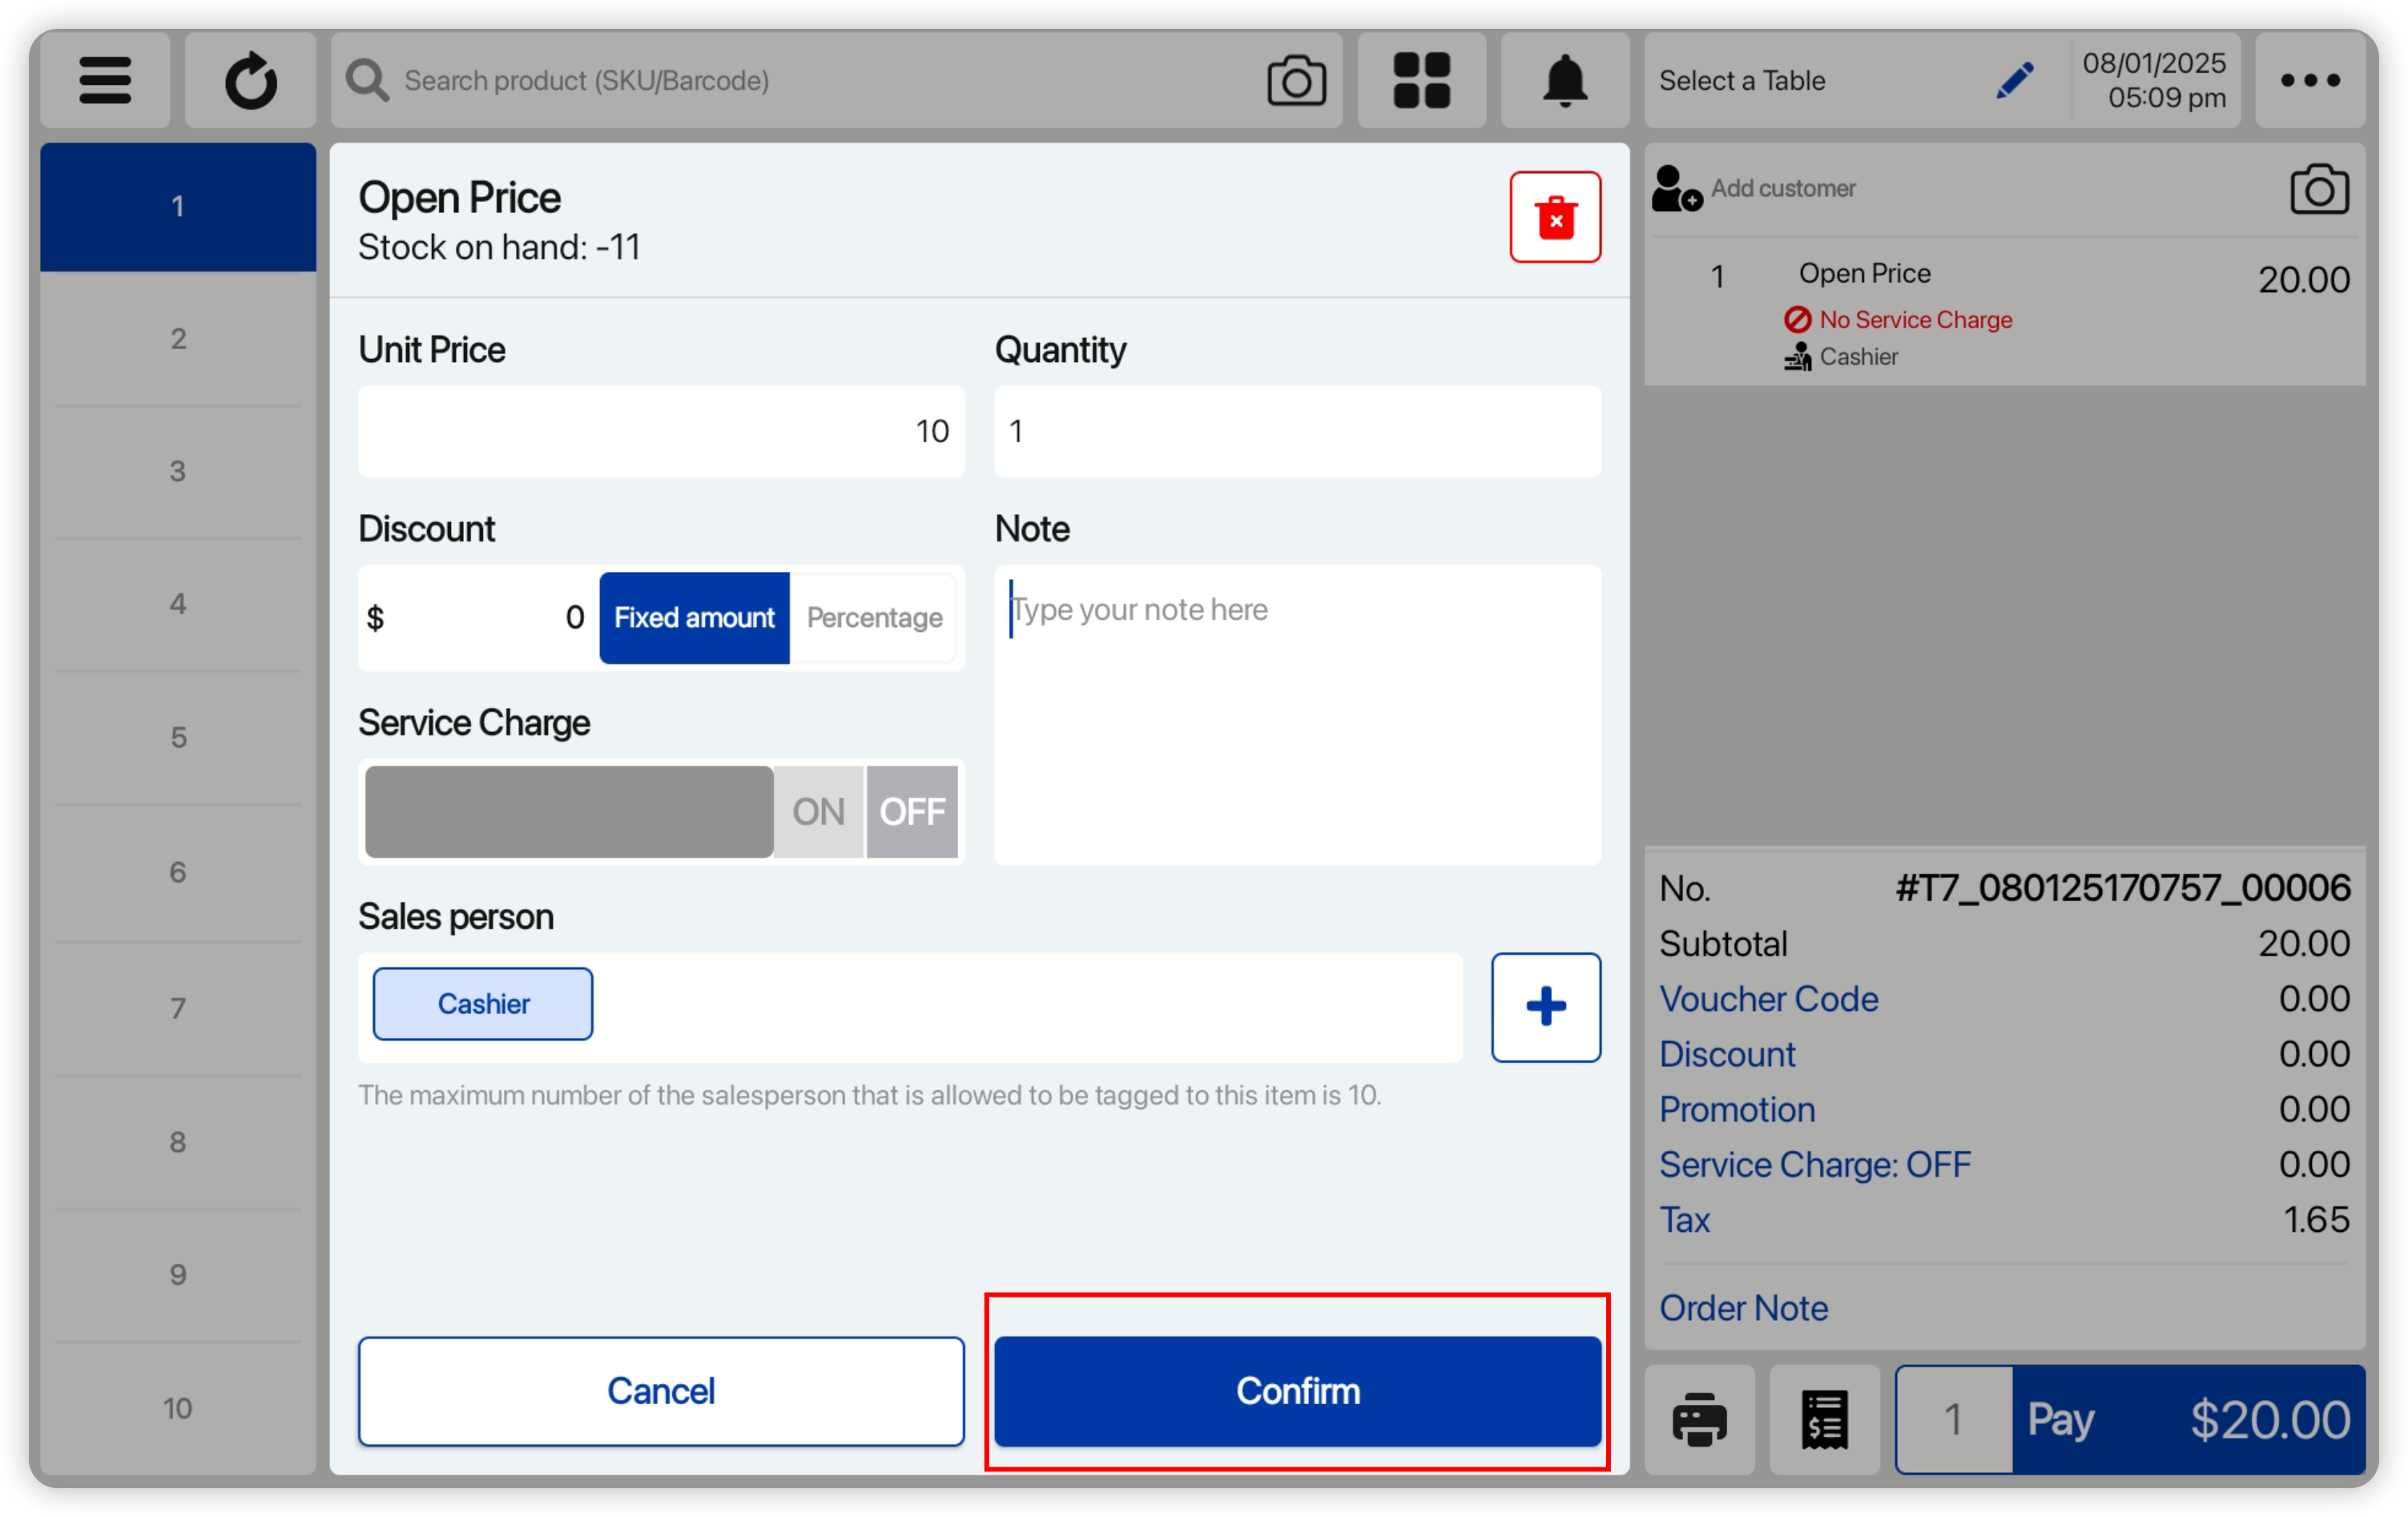Select the Open Price order line item
This screenshot has width=2408, height=1517.
pyautogui.click(x=2005, y=312)
